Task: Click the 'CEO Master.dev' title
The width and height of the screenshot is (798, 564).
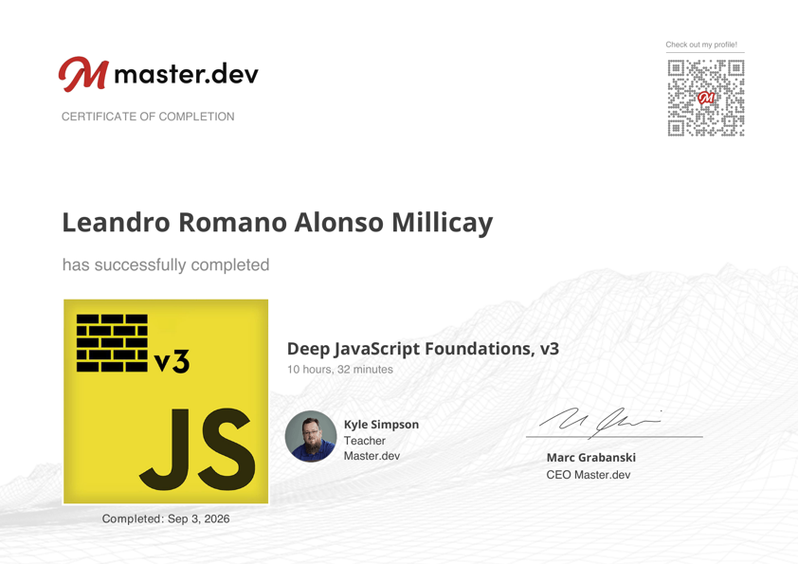Action: pos(589,475)
